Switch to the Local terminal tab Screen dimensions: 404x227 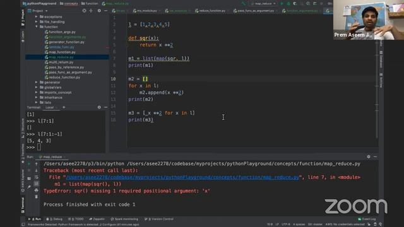[49, 107]
